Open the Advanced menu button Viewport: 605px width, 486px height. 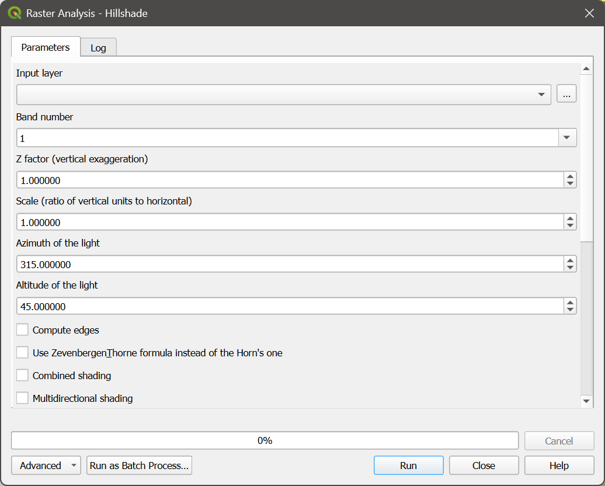pos(46,466)
